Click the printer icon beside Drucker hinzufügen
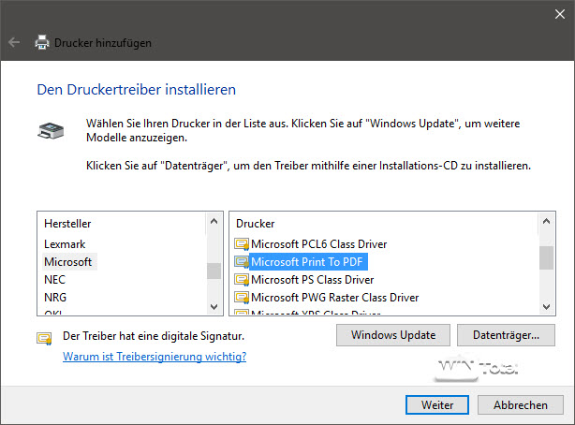 [42, 42]
